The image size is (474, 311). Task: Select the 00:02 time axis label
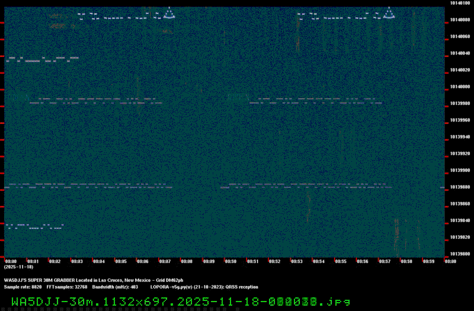[55, 261]
